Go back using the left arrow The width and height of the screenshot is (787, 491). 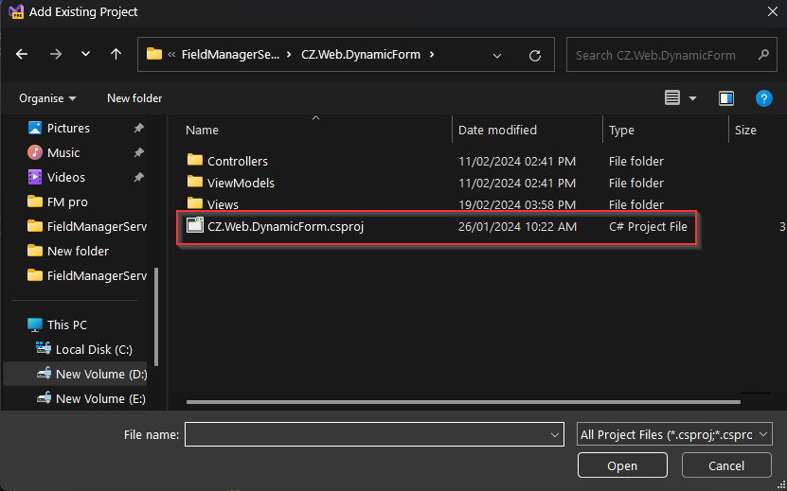tap(22, 54)
